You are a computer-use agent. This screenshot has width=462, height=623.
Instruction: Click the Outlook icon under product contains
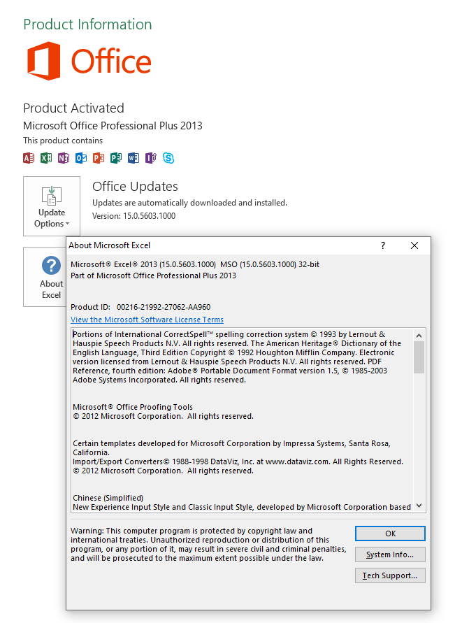click(x=81, y=158)
